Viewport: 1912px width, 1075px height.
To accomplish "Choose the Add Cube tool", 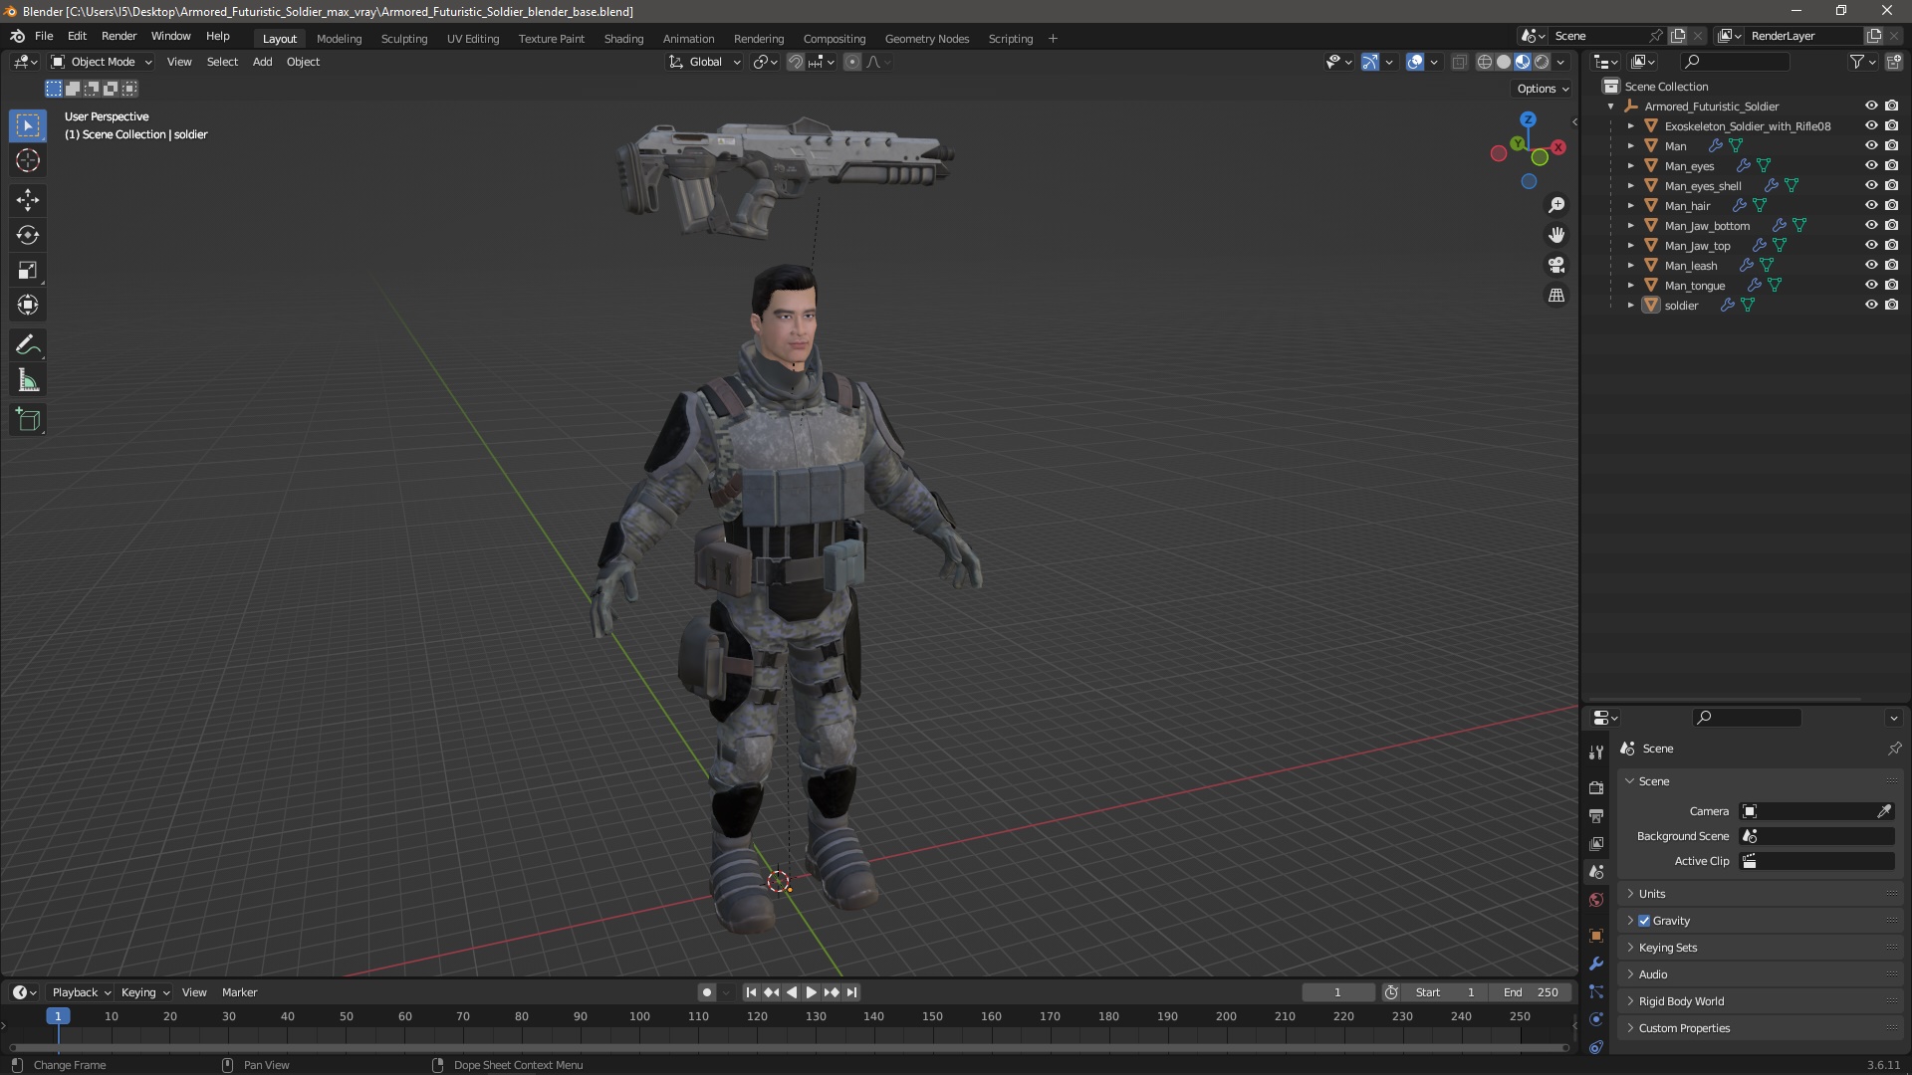I will tap(27, 420).
